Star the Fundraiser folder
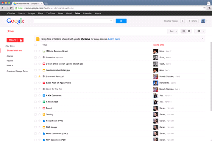212x141 pixels. click(39, 57)
